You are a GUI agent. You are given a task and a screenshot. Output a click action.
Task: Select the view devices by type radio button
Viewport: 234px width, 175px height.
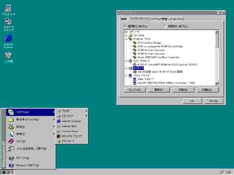125,26
